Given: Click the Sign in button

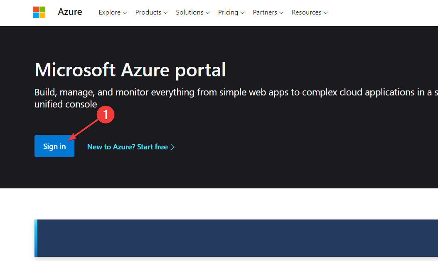Looking at the screenshot, I should tap(54, 146).
